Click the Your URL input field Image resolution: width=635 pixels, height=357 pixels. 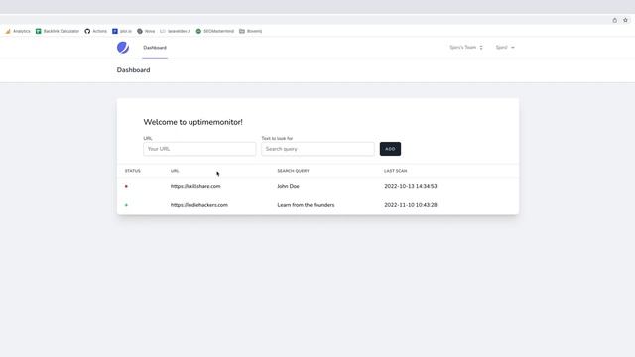point(199,149)
